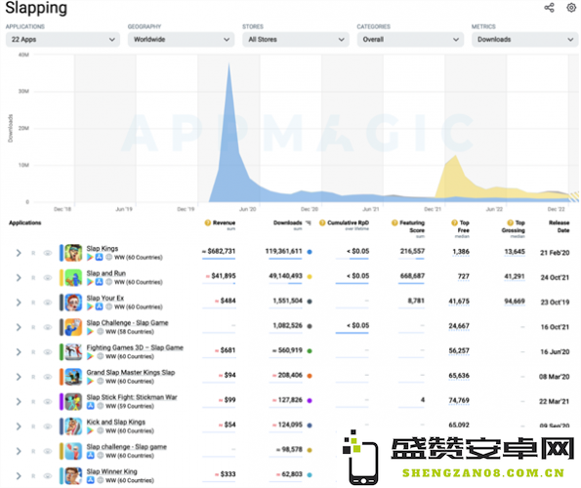The width and height of the screenshot is (581, 488).
Task: Open the Slap Kings app name link
Action: pos(103,249)
